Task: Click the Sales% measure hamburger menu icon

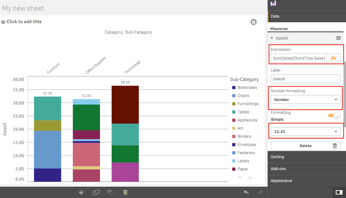Action: pos(338,38)
